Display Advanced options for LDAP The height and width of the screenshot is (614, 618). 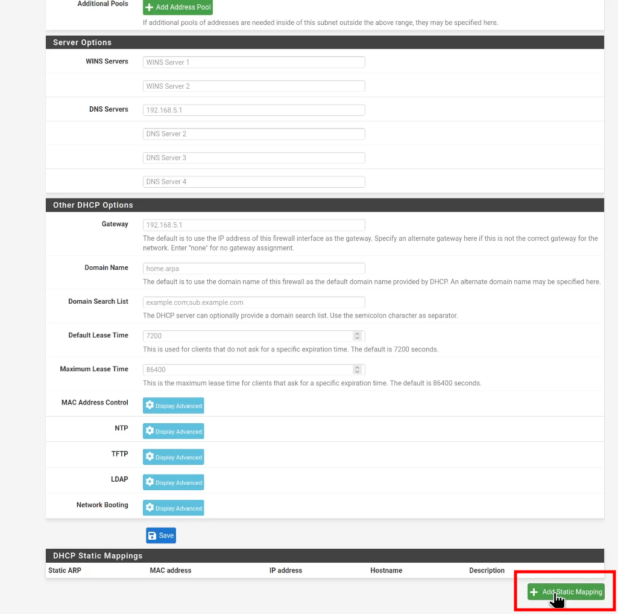pos(174,482)
